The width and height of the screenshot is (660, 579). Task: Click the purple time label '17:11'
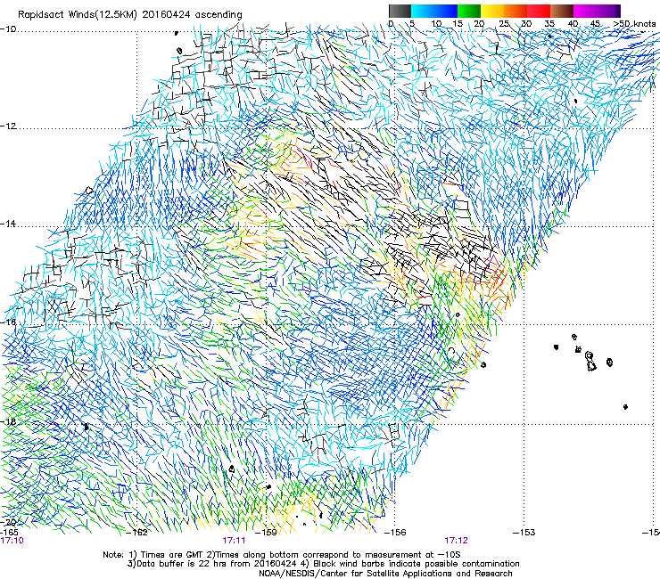point(234,541)
